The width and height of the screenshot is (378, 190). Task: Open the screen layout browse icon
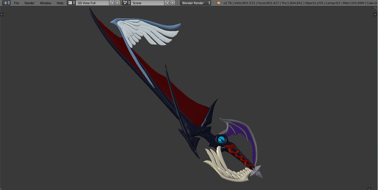71,3
